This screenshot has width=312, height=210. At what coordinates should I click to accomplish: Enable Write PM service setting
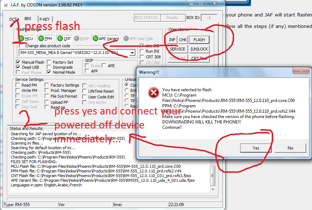click(18, 91)
